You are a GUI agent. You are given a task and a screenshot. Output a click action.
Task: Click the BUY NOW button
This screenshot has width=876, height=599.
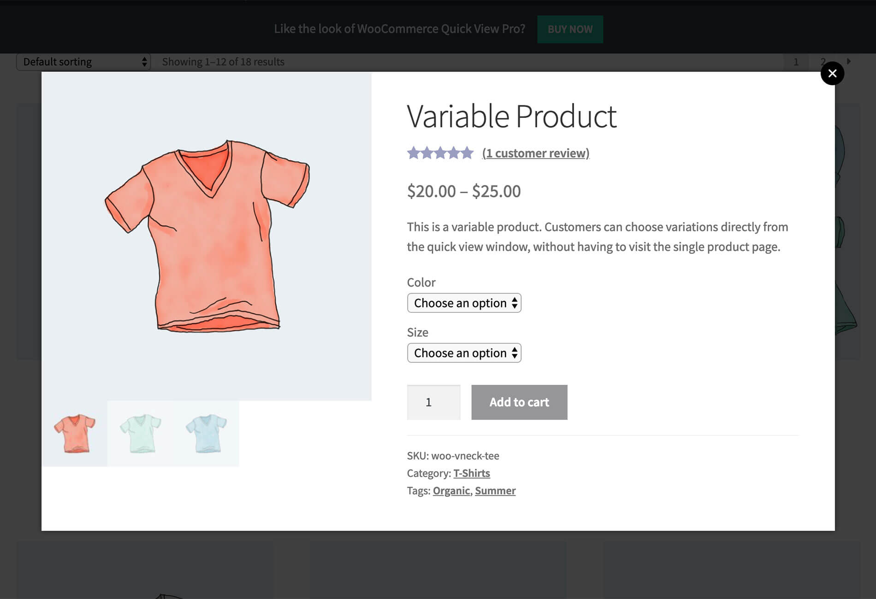(570, 29)
